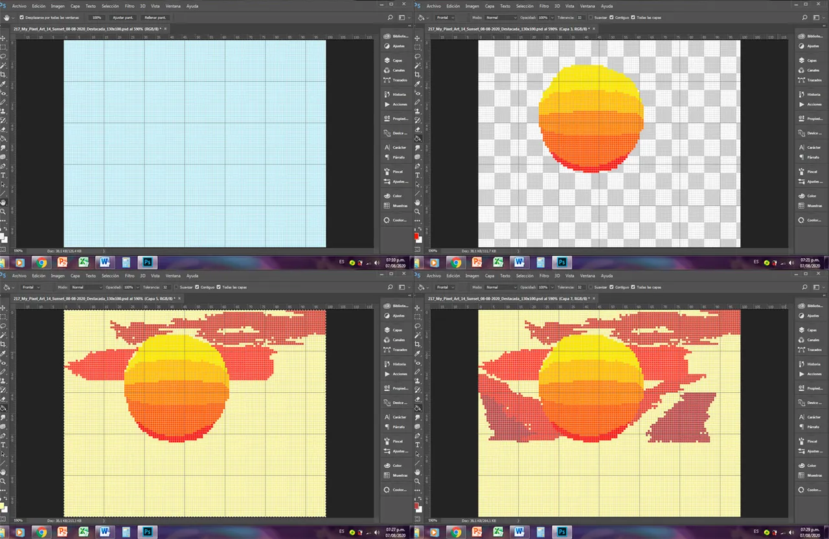Enable the Suavizar checkbox in the Capa 3 window
Image resolution: width=829 pixels, height=539 pixels.
coord(591,17)
